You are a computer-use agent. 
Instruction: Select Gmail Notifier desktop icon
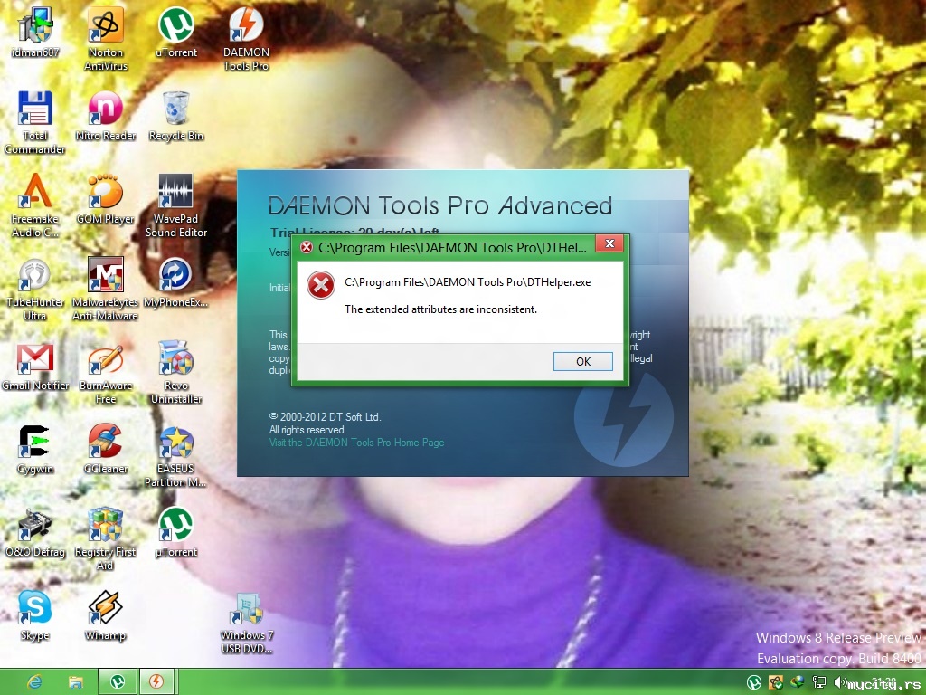pos(35,367)
